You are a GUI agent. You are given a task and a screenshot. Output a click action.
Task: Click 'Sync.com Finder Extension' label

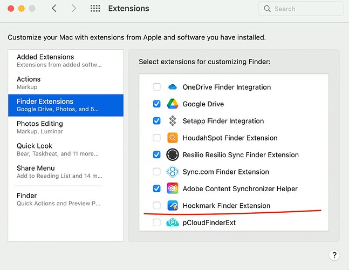(225, 172)
